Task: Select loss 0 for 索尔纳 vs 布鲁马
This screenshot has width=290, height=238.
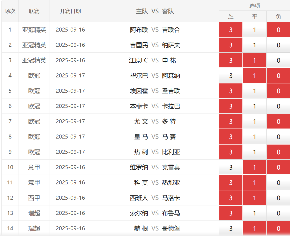Action: tap(278, 213)
